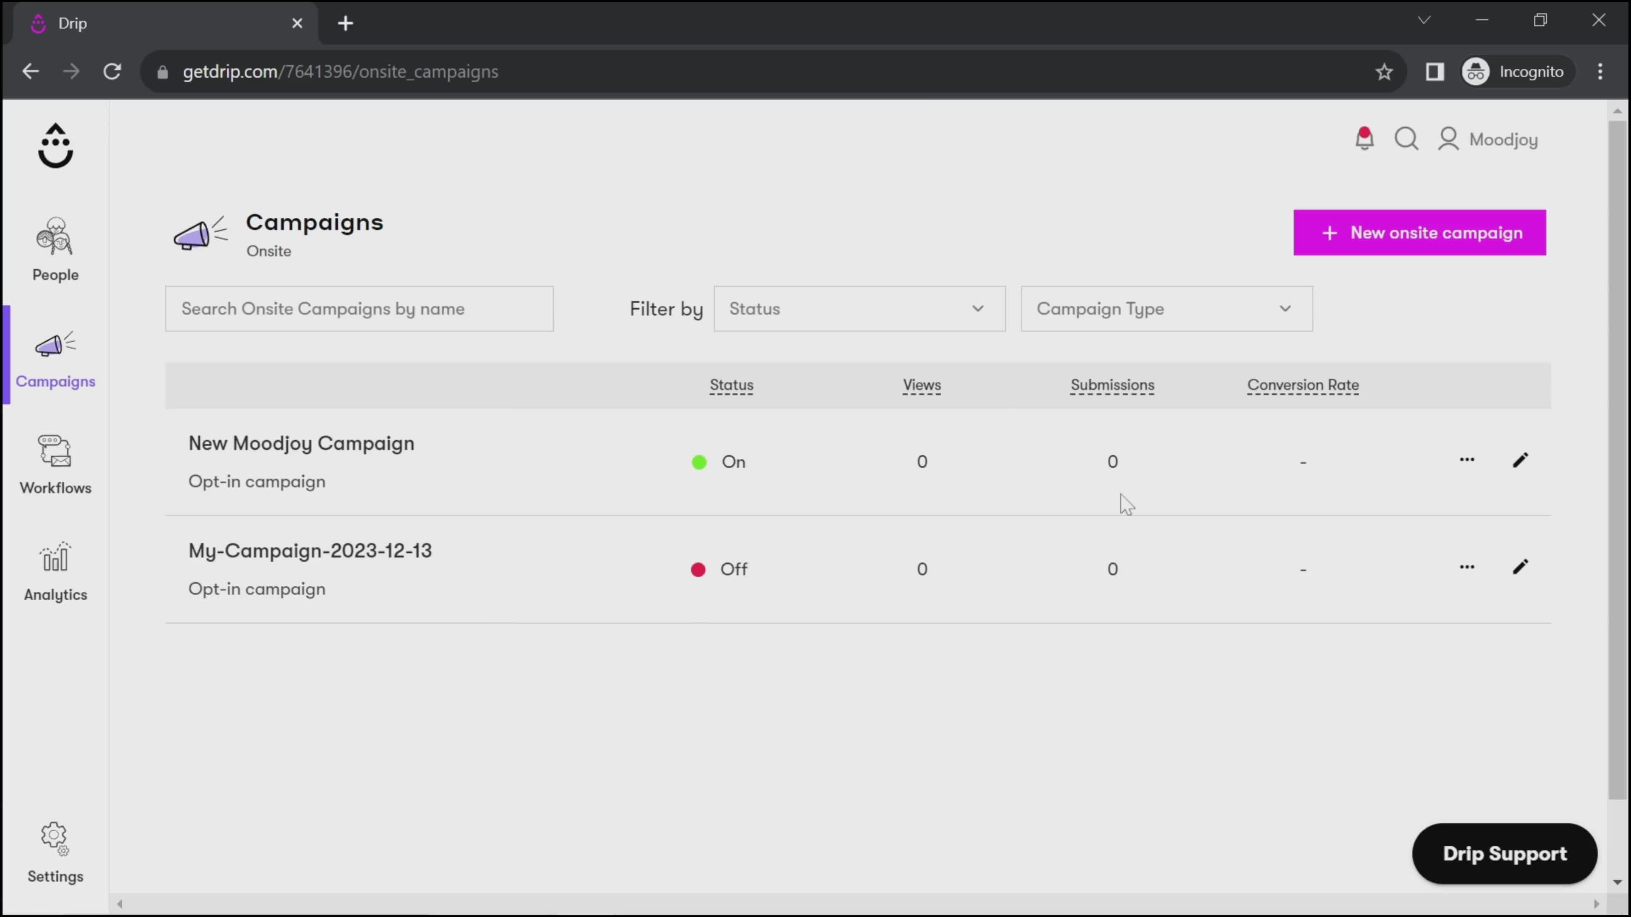Screen dimensions: 1631x917
Task: Edit My-Campaign-2023-12-13 with pencil icon
Action: point(1520,567)
